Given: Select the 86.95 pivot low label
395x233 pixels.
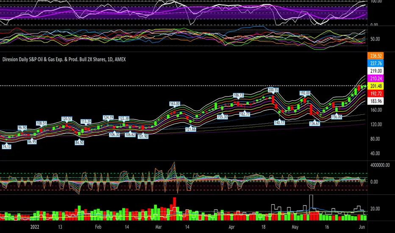Looking at the screenshot, I should click(x=32, y=142).
